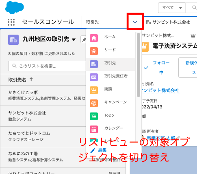
Task: Focus the このリストを検索 search field
Action: click(47, 66)
